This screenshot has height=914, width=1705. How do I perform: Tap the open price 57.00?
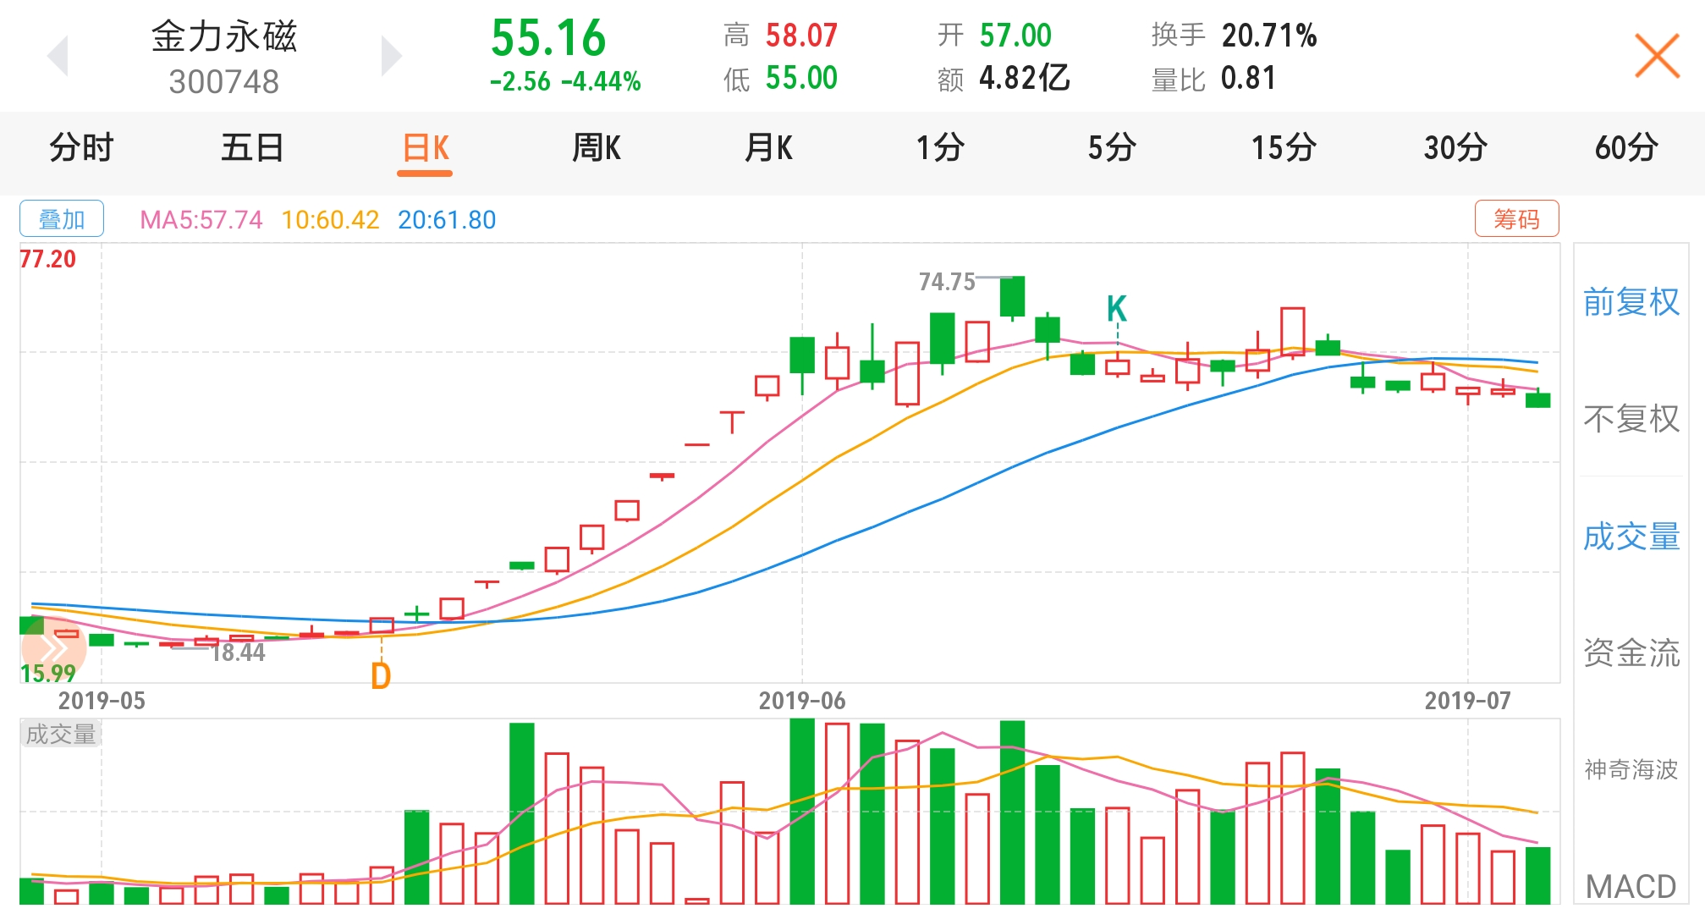[1015, 36]
